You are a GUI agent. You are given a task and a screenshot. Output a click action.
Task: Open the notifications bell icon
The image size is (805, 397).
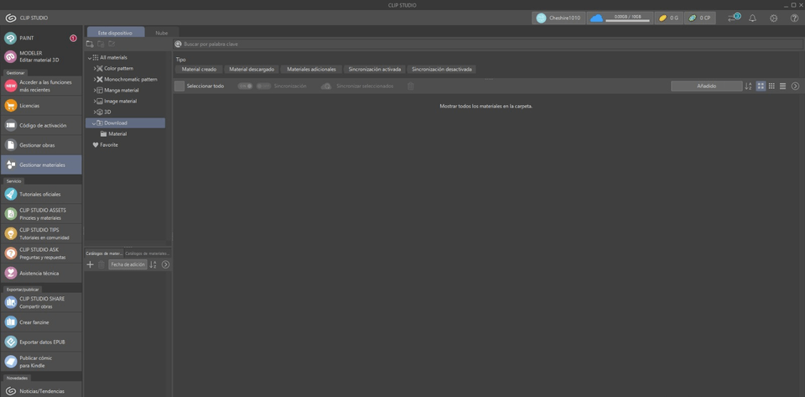coord(752,18)
